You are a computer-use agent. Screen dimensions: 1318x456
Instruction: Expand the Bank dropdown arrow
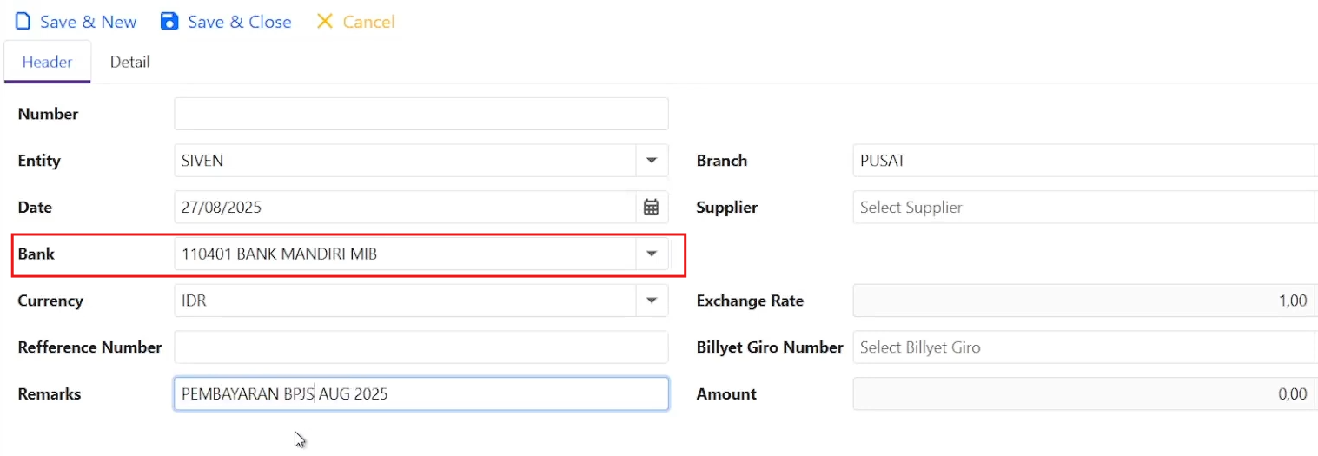point(652,254)
